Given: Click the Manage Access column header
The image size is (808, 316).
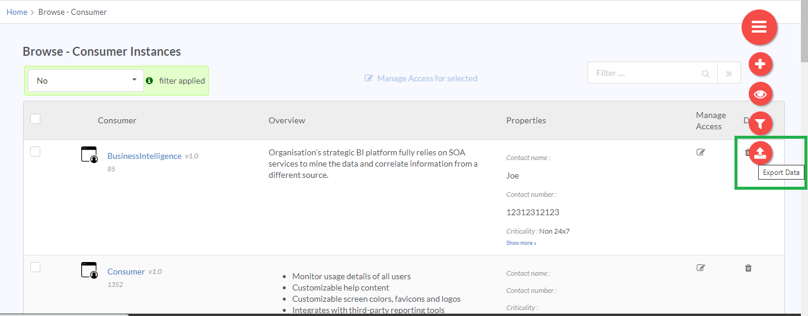Looking at the screenshot, I should 711,120.
